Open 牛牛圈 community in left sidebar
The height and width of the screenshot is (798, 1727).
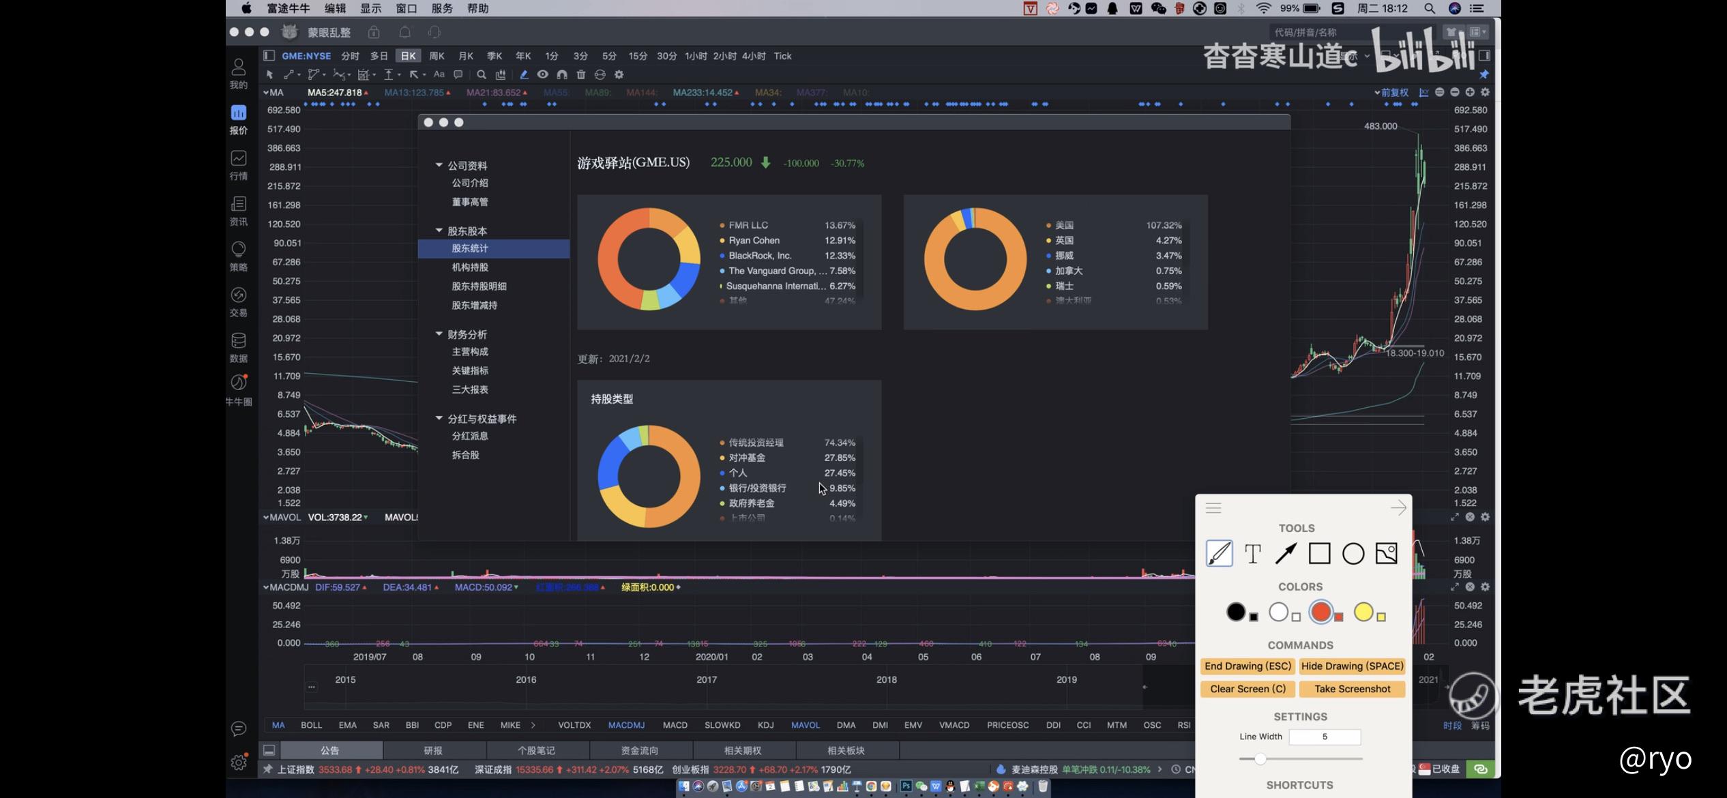click(x=239, y=390)
